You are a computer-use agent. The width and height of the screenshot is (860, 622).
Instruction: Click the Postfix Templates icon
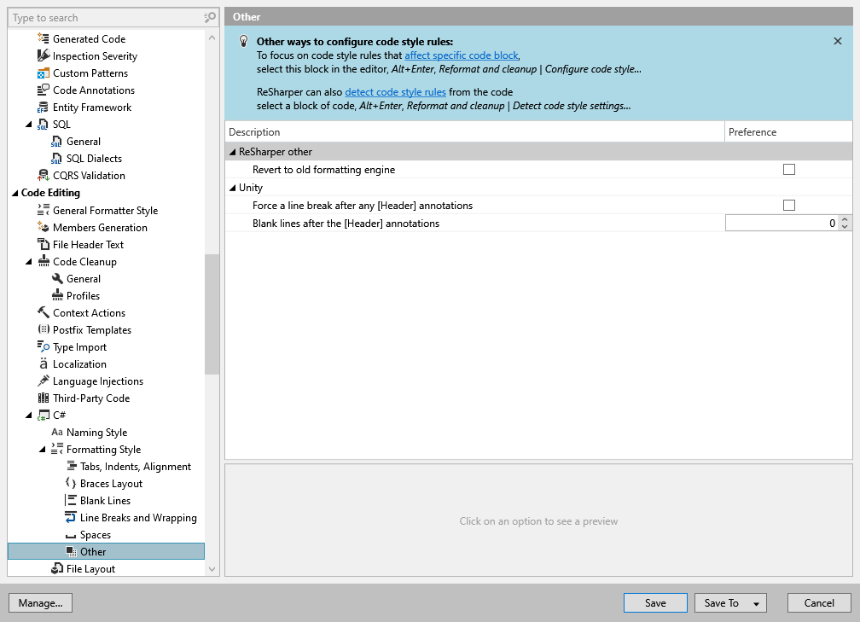(44, 329)
